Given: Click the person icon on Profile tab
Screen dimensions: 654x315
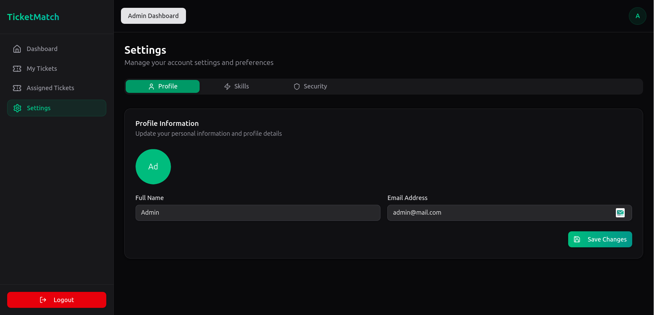Looking at the screenshot, I should 151,86.
